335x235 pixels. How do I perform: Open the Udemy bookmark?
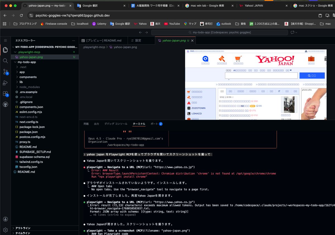pos(99,24)
